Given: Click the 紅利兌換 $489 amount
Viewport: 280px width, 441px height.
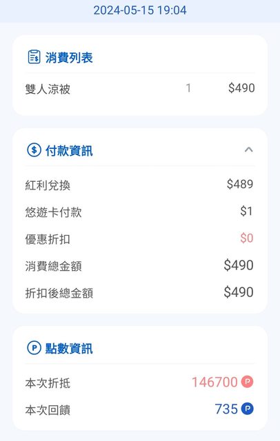Looking at the screenshot, I should [x=240, y=184].
